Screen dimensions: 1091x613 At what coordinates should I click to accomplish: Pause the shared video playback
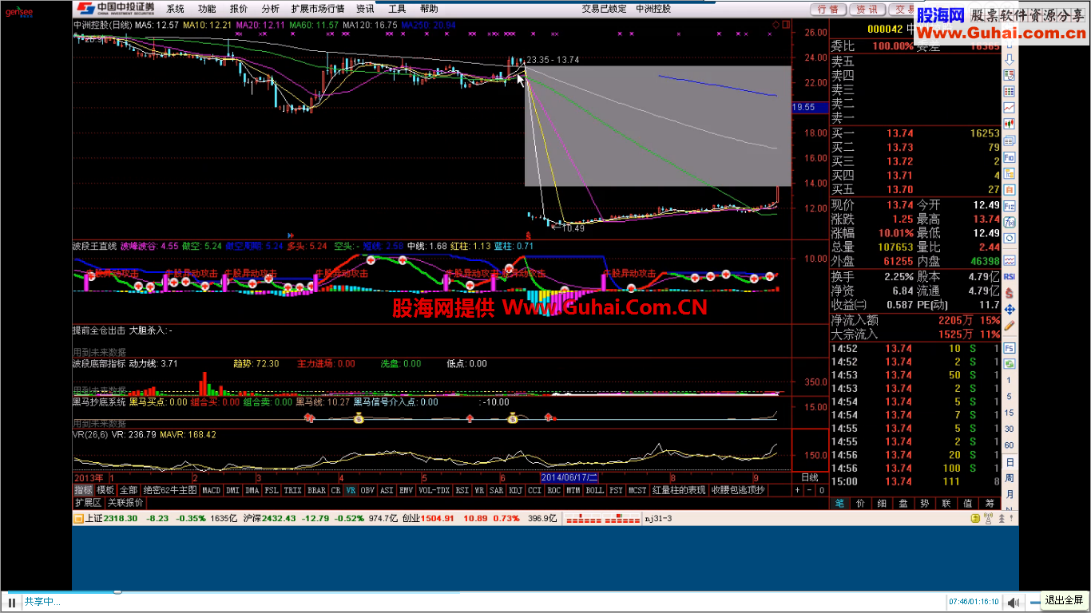coord(12,602)
